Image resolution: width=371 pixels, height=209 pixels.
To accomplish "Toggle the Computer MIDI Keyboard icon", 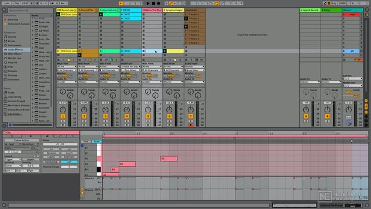I will point(329,3).
